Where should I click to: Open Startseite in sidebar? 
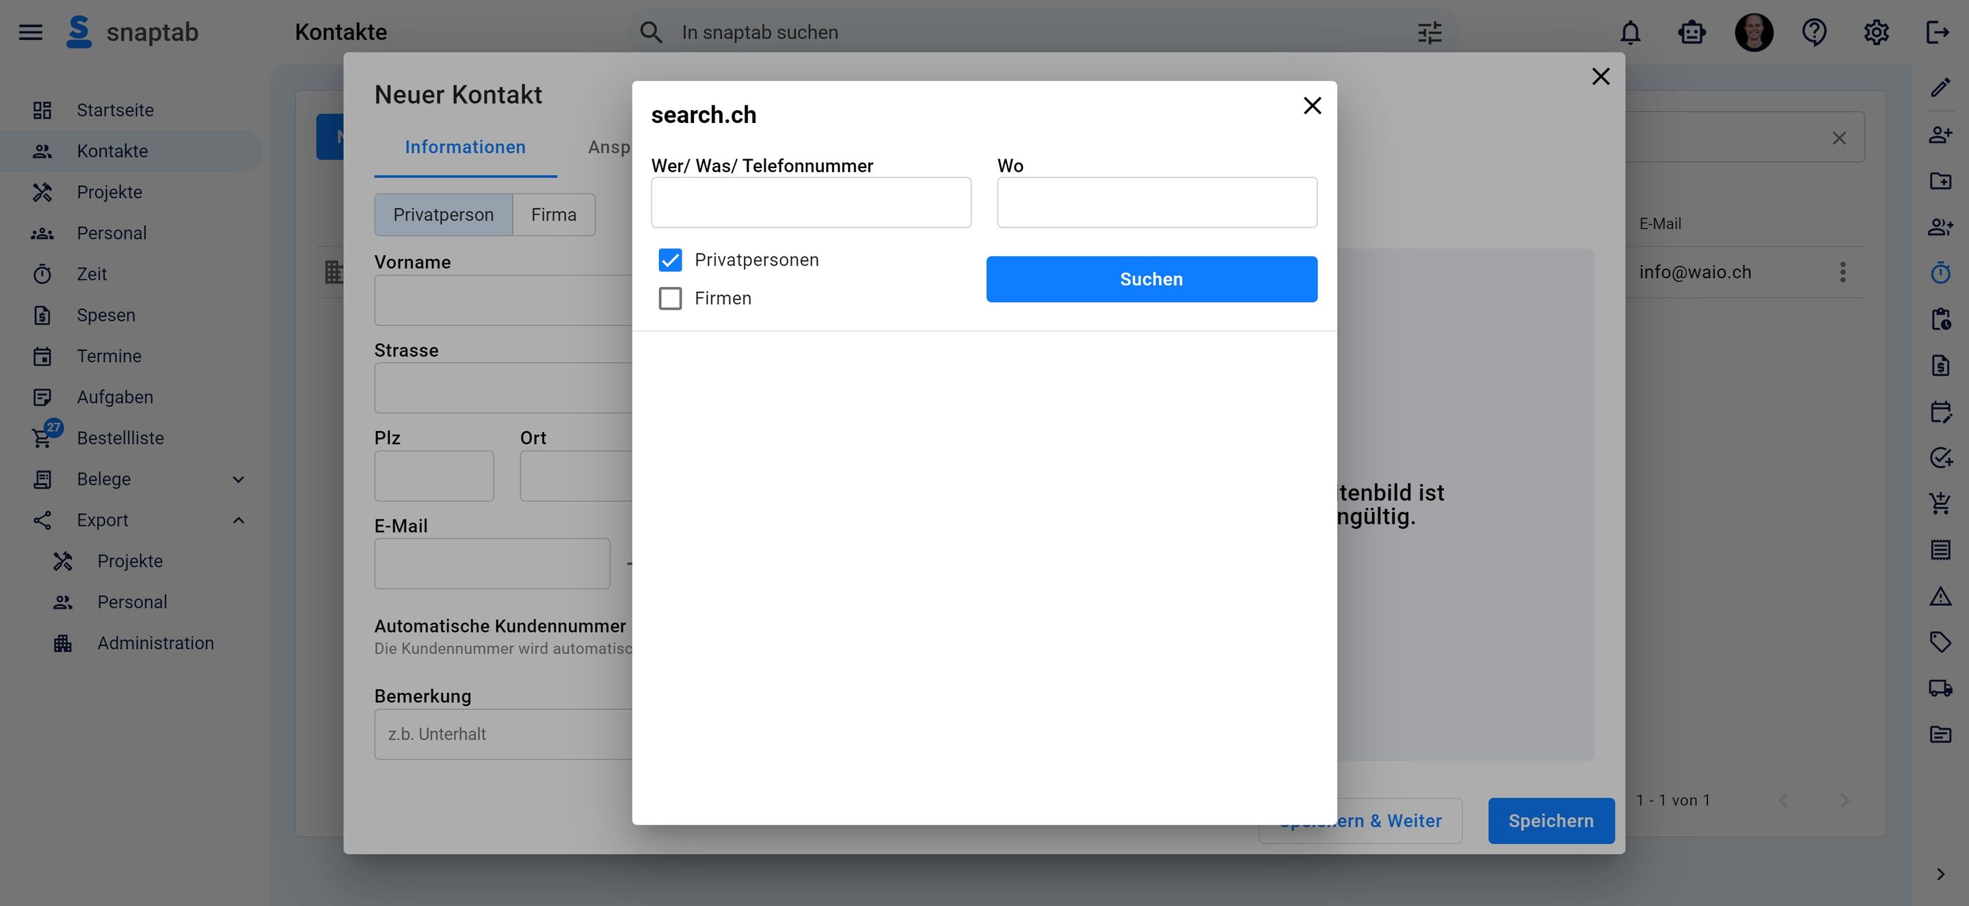click(131, 110)
